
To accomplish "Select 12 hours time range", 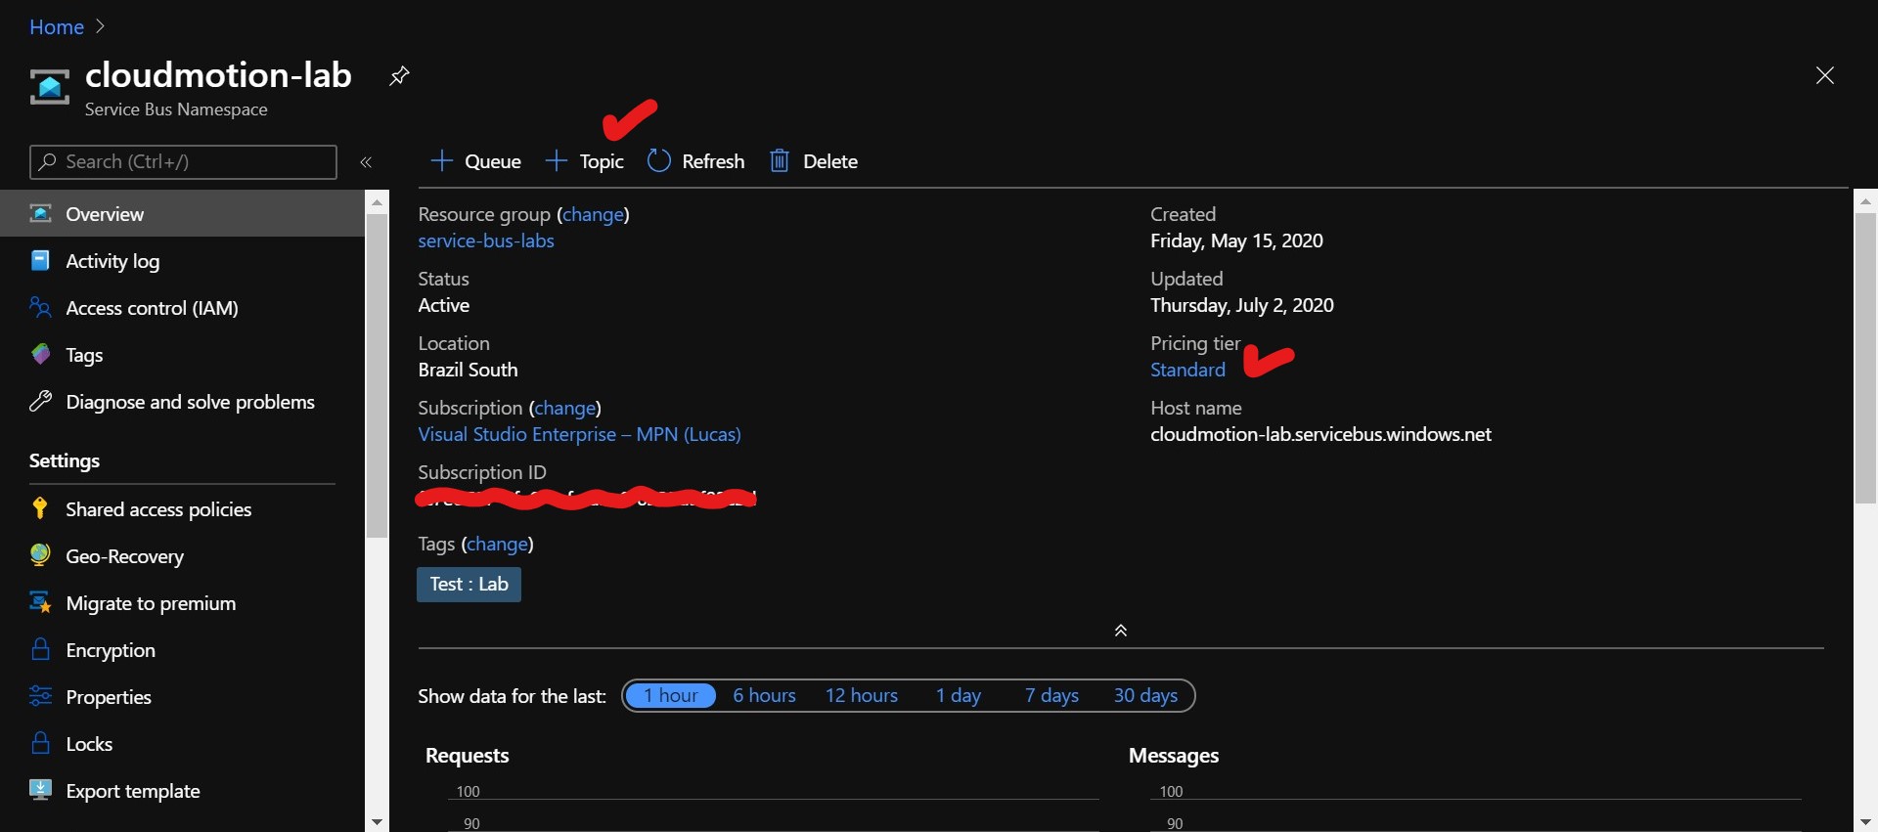I will click(x=861, y=695).
